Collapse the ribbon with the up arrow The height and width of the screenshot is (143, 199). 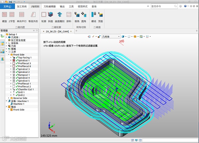pyautogui.click(x=148, y=6)
